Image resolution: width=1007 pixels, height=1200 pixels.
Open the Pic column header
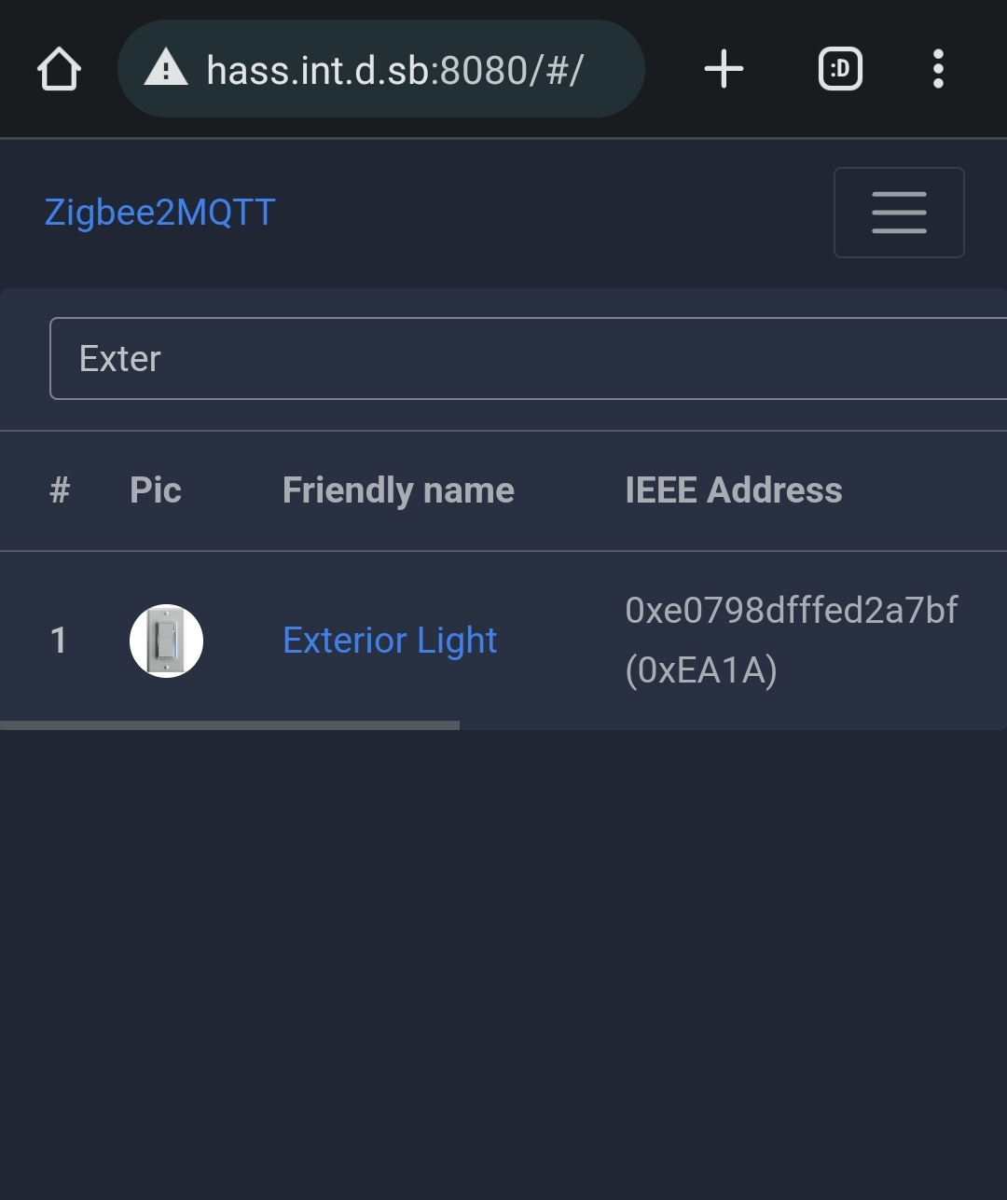(155, 490)
